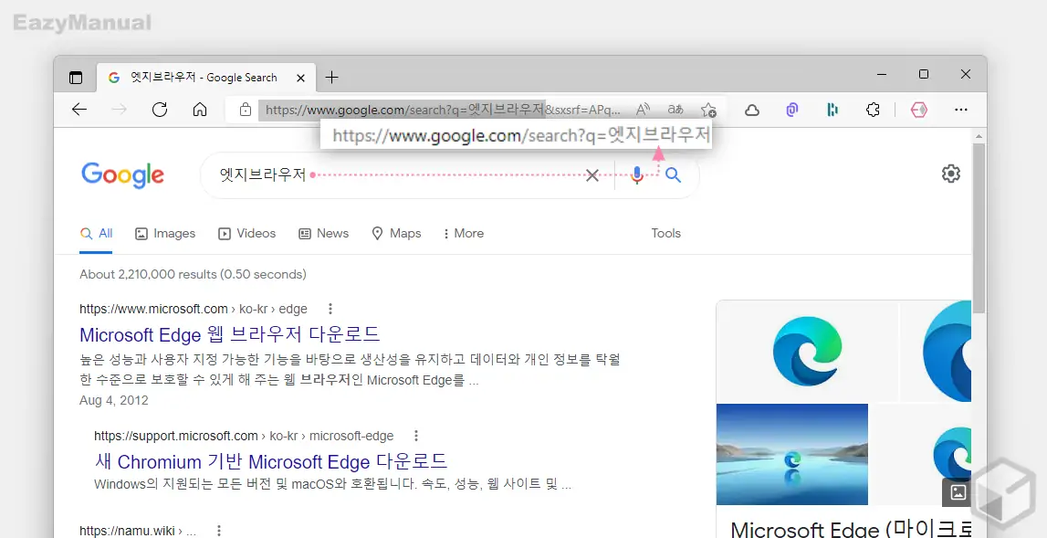Open options for www.microsoft.com result
The width and height of the screenshot is (1047, 538).
(330, 309)
